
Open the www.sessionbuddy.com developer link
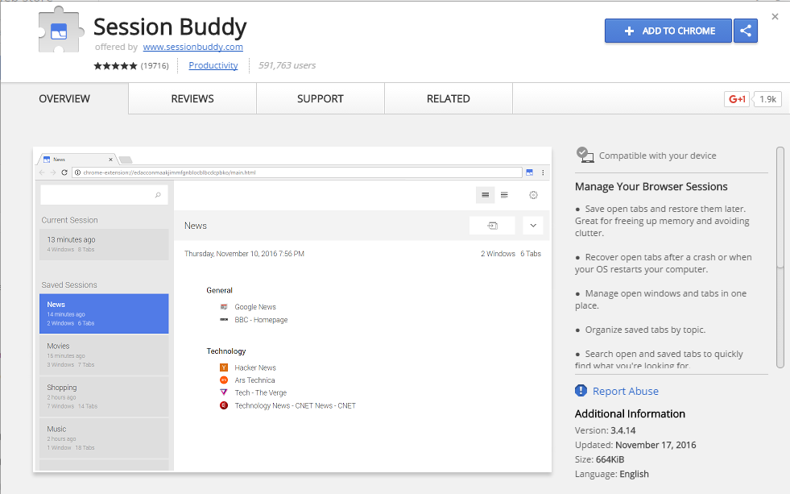(193, 47)
